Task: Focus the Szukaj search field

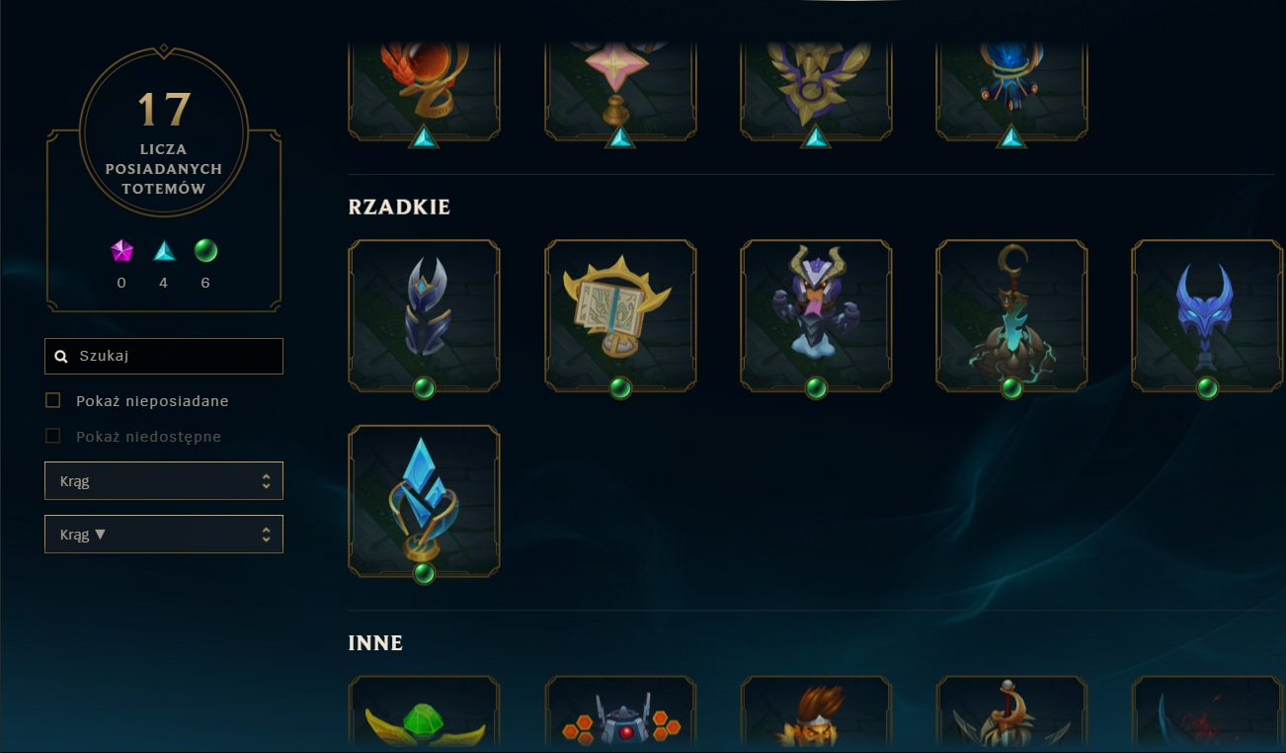Action: pyautogui.click(x=164, y=356)
